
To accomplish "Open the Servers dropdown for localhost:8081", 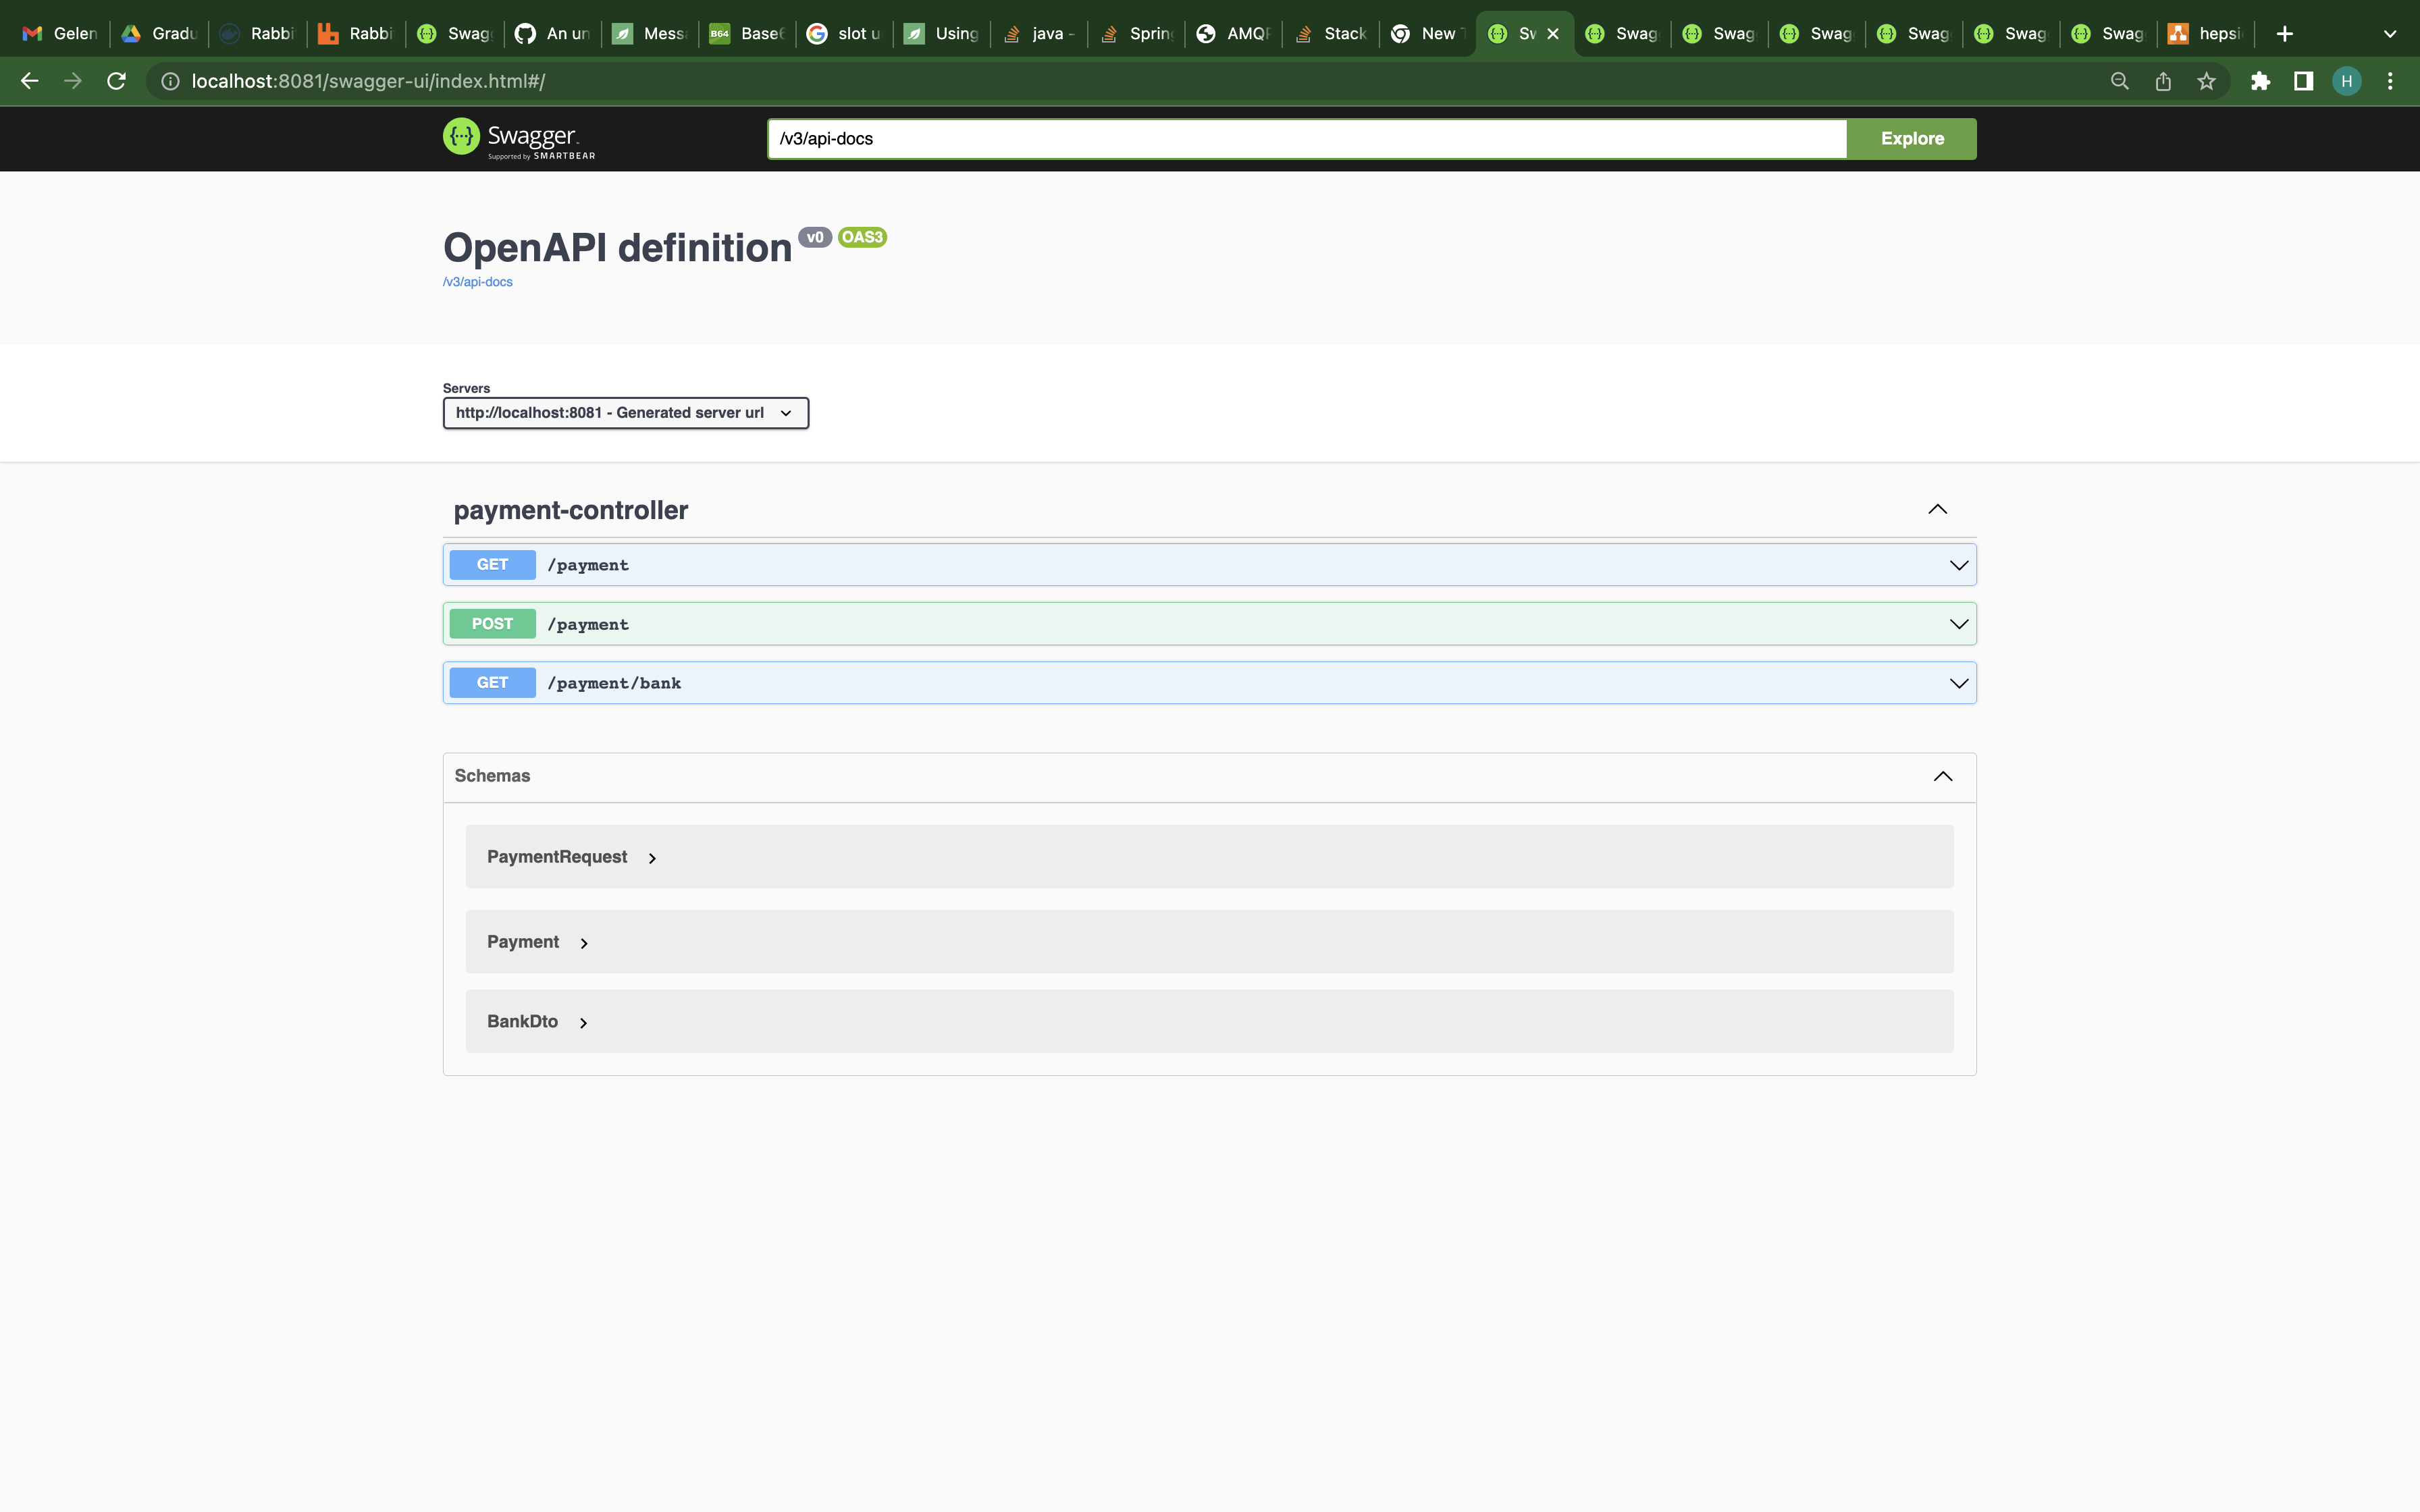I will pyautogui.click(x=624, y=412).
